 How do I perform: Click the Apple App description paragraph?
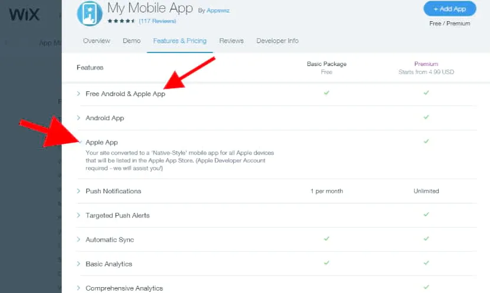tap(179, 160)
